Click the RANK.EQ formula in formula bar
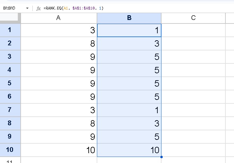The image size is (234, 163). [x=73, y=8]
